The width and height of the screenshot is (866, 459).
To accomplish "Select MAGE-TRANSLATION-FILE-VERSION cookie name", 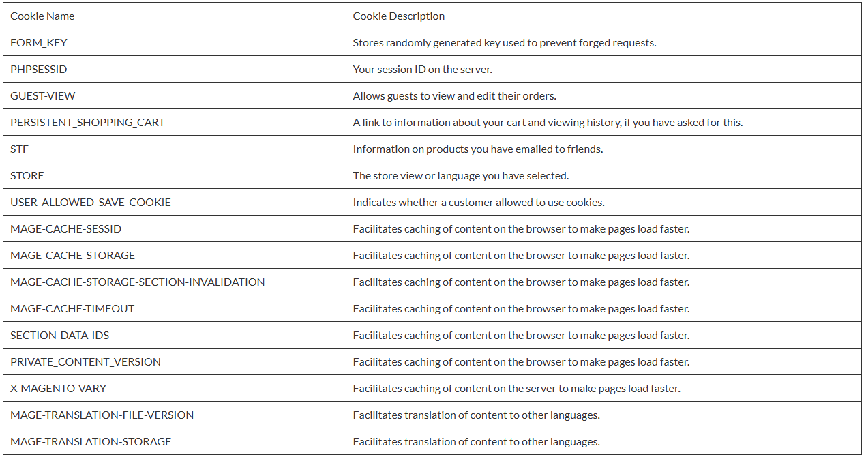I will coord(102,415).
